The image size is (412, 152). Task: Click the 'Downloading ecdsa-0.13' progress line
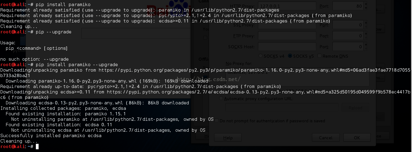pyautogui.click(x=97, y=103)
